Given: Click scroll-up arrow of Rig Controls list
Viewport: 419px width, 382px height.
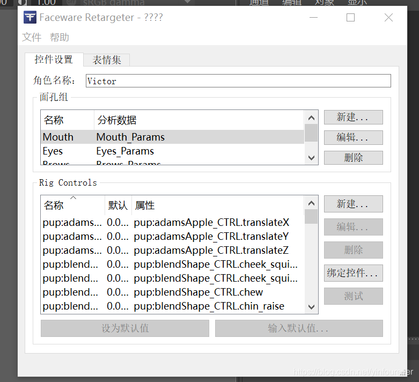Looking at the screenshot, I should pos(311,203).
